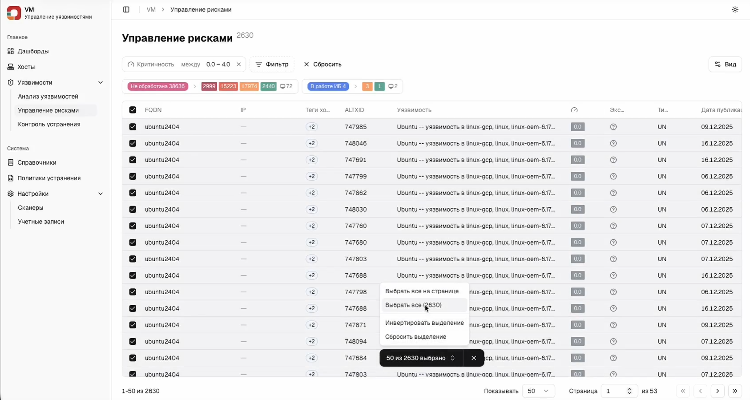Uncheck the row with ALTXID 748046
This screenshot has height=400, width=750.
[133, 143]
